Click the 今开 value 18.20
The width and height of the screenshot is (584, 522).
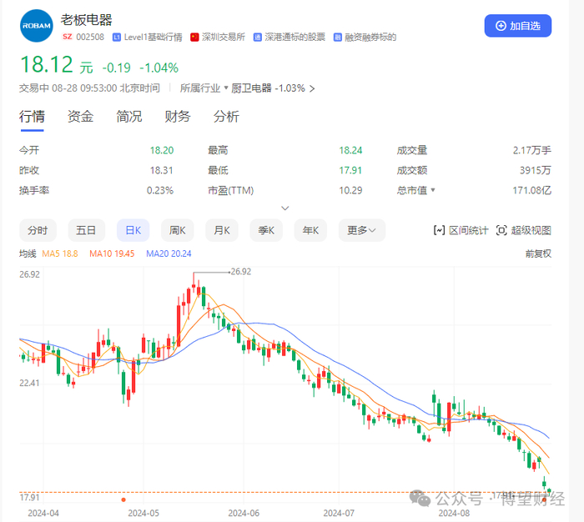(162, 150)
